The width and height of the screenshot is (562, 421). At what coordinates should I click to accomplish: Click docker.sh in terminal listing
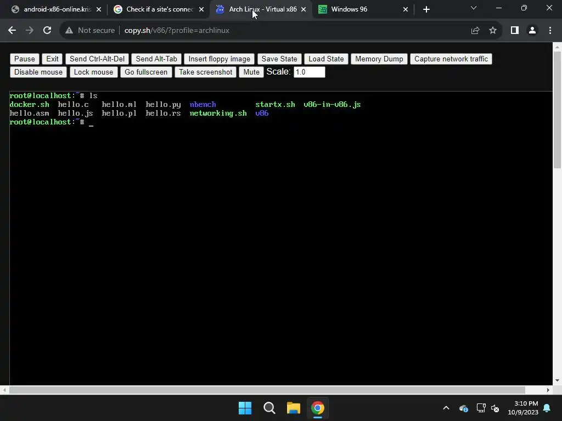30,105
